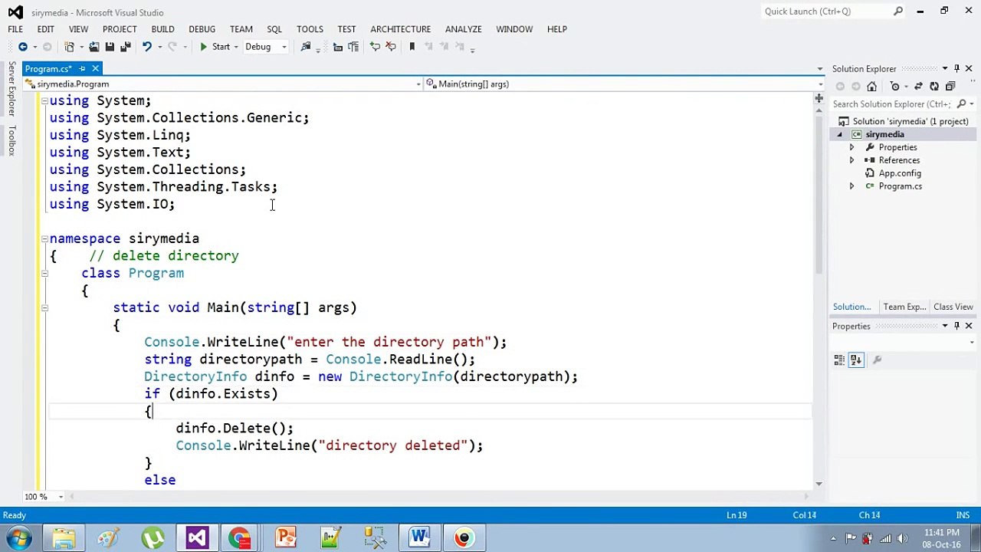Open the EDIT menu
981x552 pixels.
(x=45, y=29)
